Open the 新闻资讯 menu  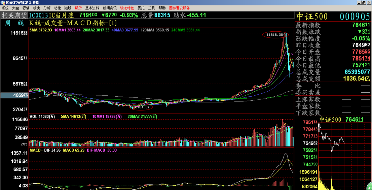[110, 8]
